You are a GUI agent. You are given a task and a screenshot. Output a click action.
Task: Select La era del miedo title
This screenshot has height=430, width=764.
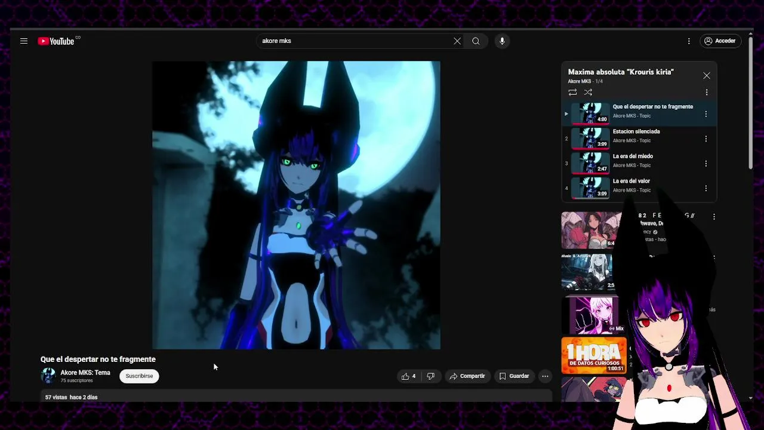click(633, 156)
